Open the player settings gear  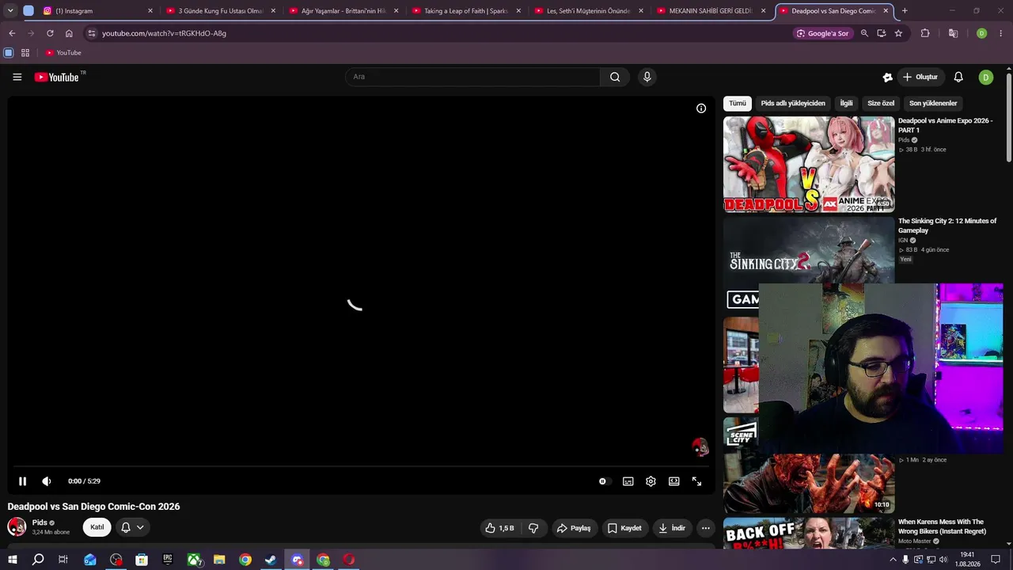pos(651,481)
